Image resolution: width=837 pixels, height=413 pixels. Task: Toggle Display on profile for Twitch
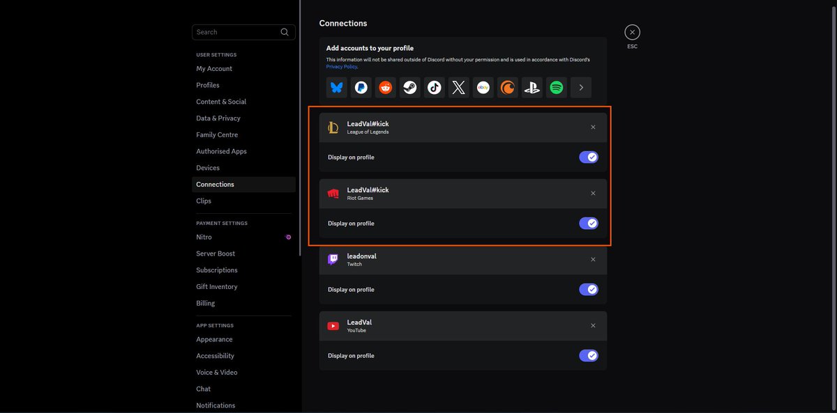[589, 290]
